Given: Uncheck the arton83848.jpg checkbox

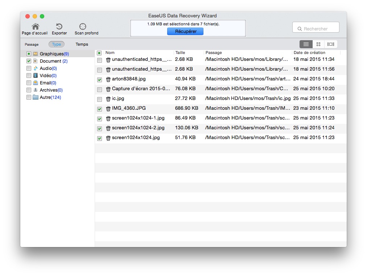Looking at the screenshot, I should point(99,80).
